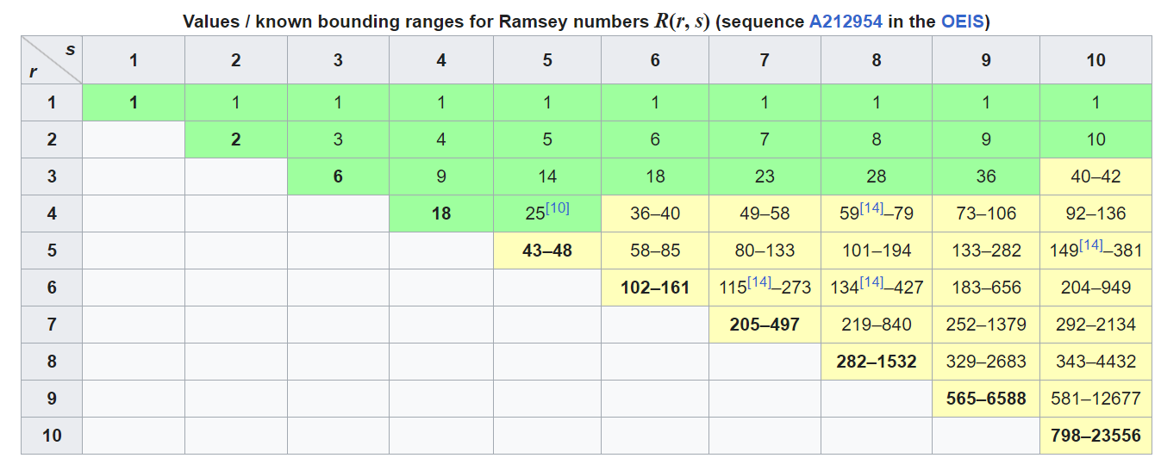Open citation [14] in the 115–273 cell
The image size is (1161, 458).
(759, 282)
